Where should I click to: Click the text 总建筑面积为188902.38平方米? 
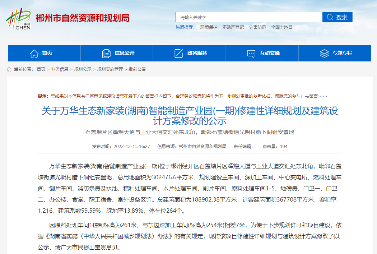[197, 200]
